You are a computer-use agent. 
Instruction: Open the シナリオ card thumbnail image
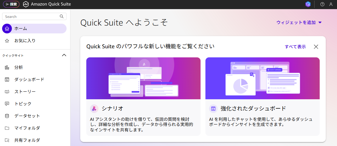(x=143, y=78)
